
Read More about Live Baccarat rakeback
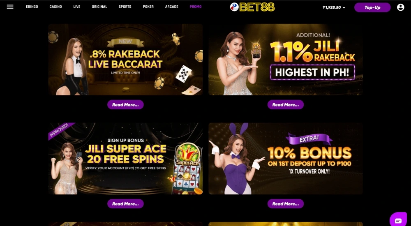click(x=125, y=105)
